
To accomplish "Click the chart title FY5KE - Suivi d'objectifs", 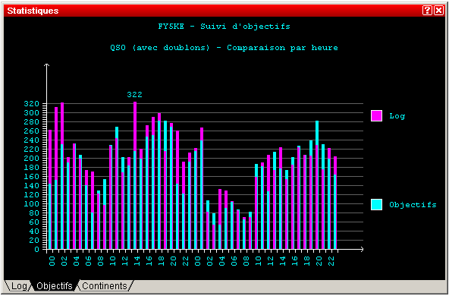I will point(224,27).
